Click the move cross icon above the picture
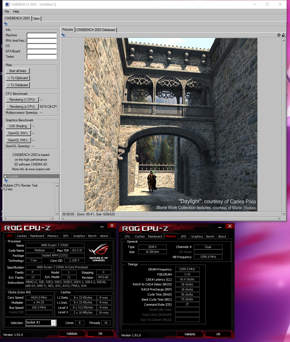Screen dimensions: 290x342 pyautogui.click(x=279, y=35)
